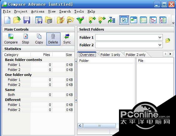Screen dimensions: 176x136
Task: Click the Copy button in Main Controls
Action: point(39,39)
